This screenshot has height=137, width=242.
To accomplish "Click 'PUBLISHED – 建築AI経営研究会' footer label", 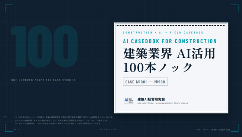I will [x=213, y=130].
